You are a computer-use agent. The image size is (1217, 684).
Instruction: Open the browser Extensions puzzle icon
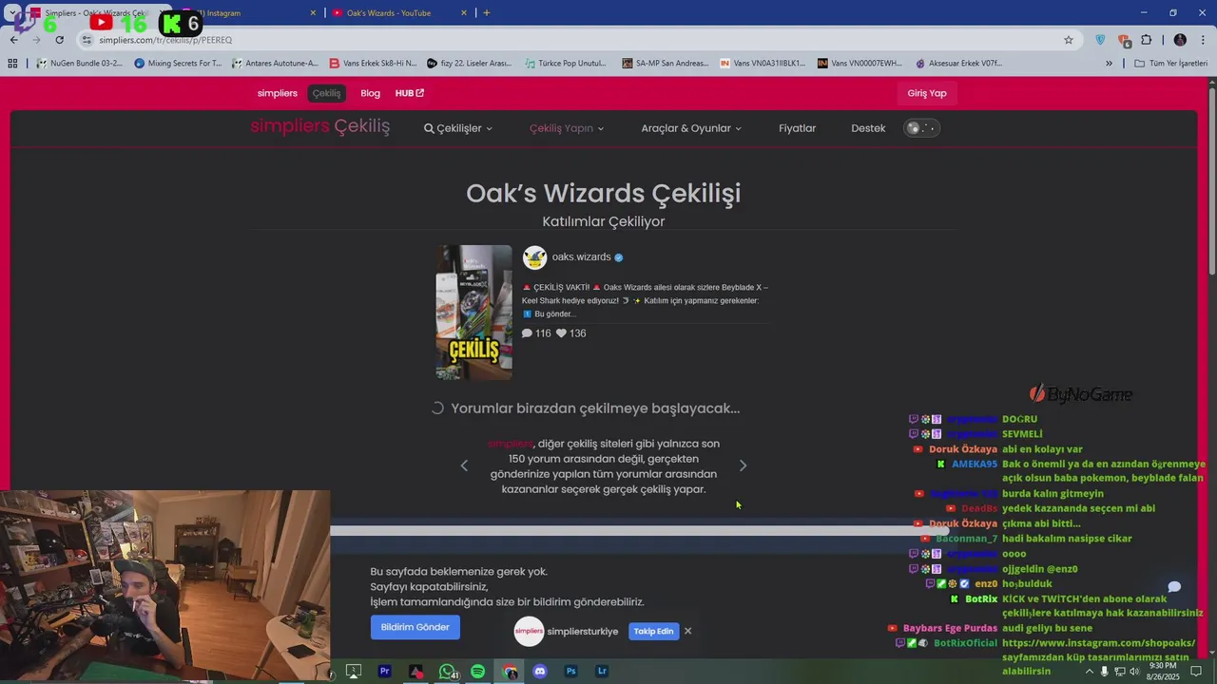[1146, 40]
